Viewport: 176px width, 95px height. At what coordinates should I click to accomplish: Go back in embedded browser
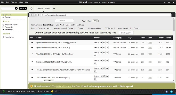tap(31, 15)
